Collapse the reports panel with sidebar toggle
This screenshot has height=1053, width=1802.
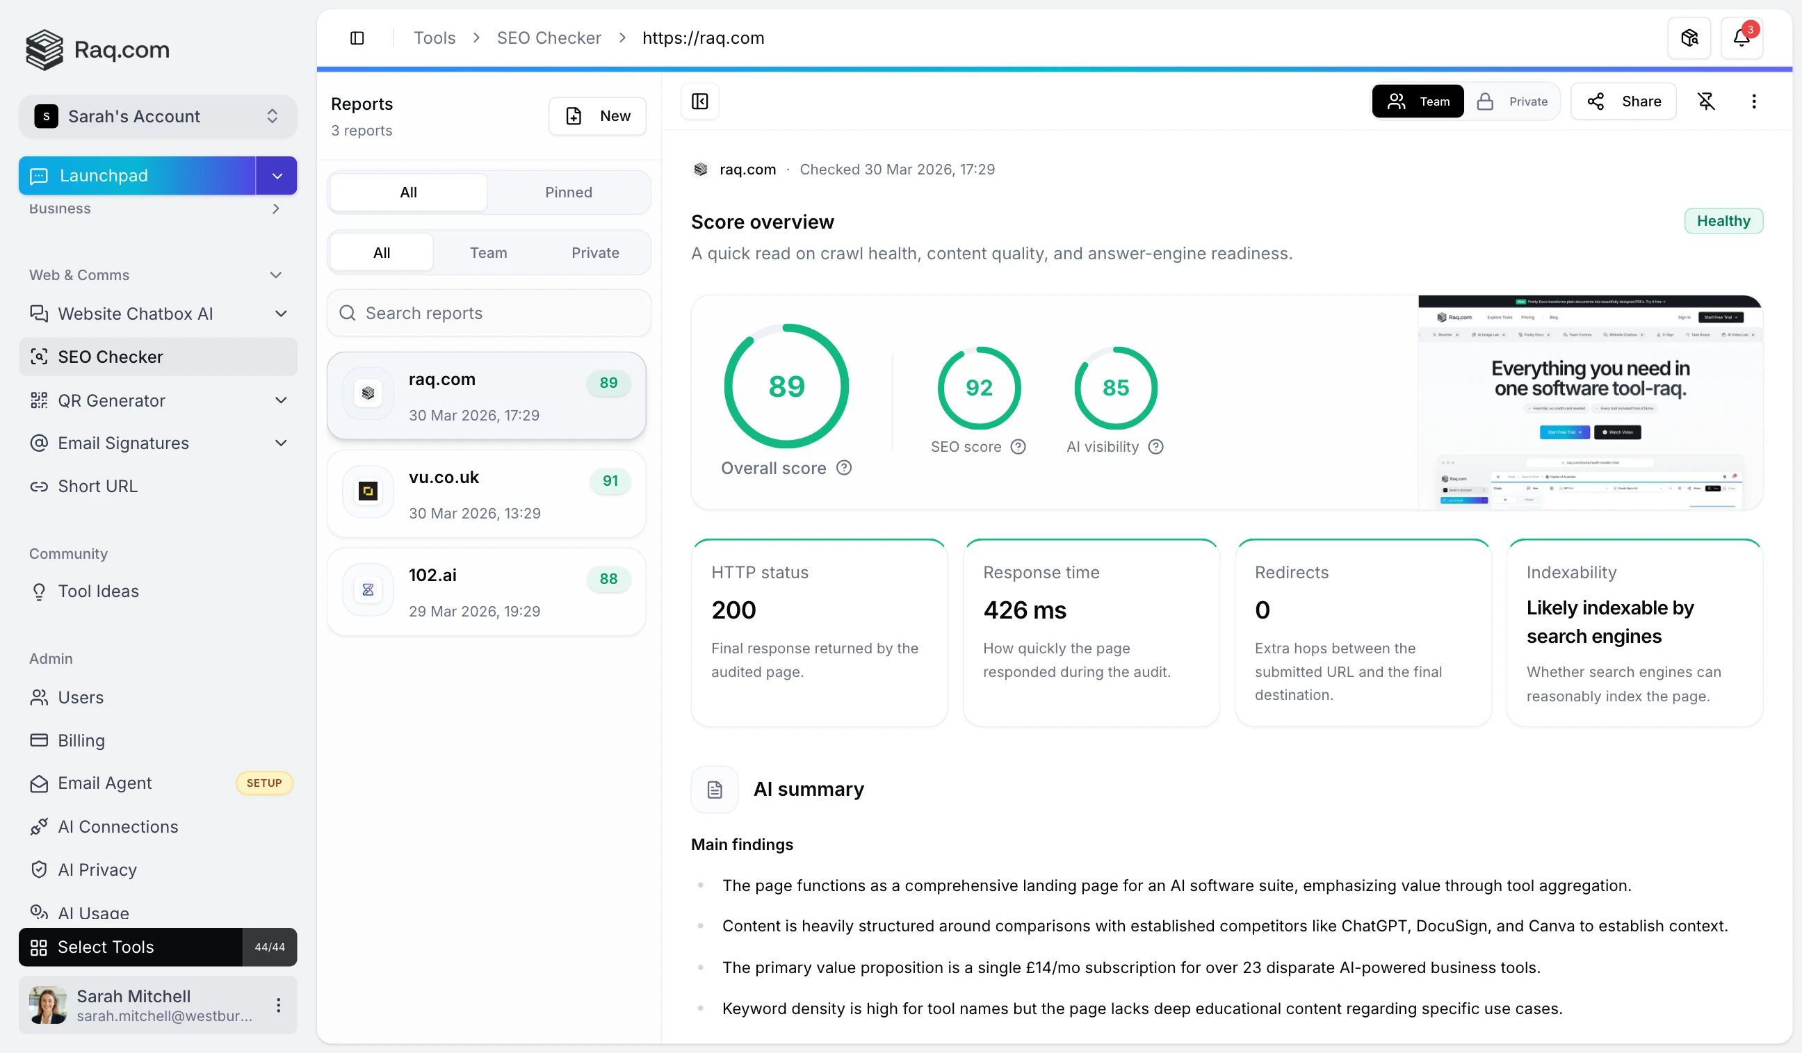699,101
